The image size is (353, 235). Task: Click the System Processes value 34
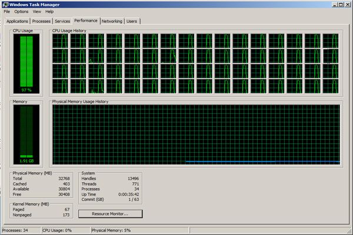coord(136,189)
